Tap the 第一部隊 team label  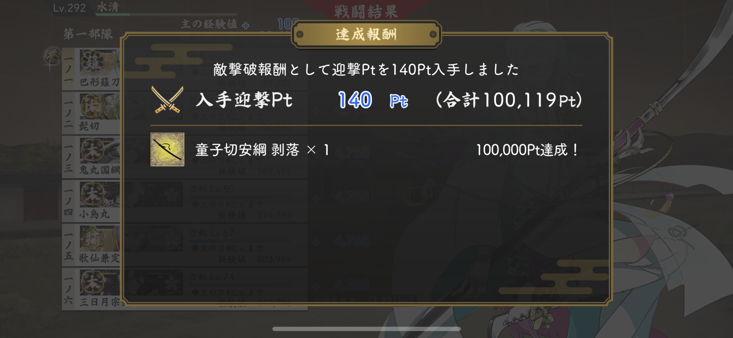pos(88,34)
